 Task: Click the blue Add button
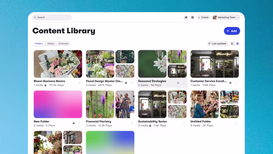pyautogui.click(x=232, y=31)
